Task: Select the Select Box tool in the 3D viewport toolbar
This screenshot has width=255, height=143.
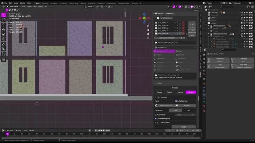Action: point(4,15)
